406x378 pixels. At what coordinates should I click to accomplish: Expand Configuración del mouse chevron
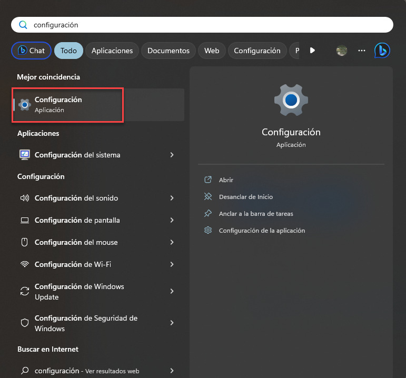click(x=172, y=242)
